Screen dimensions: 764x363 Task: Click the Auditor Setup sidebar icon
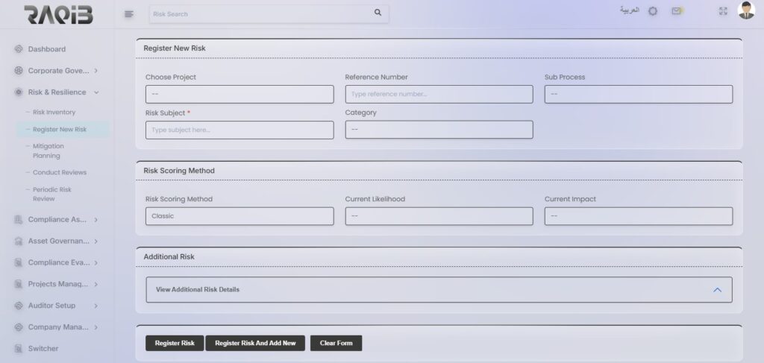[18, 306]
